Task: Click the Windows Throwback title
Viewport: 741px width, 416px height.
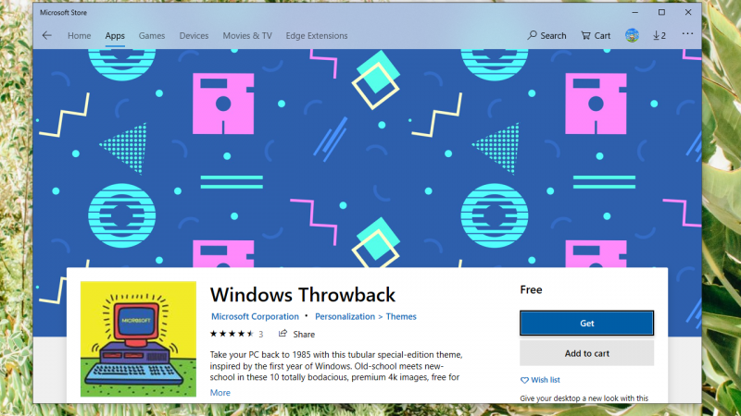Action: coord(303,295)
